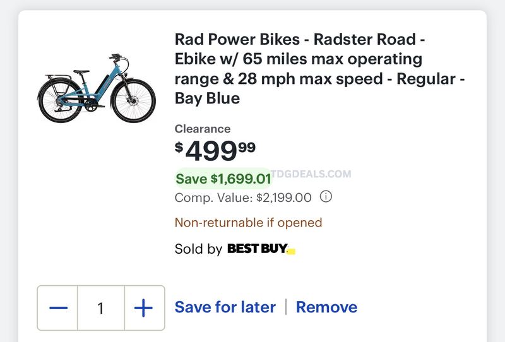Click the yellow tag on the Best Buy logo

tap(291, 251)
